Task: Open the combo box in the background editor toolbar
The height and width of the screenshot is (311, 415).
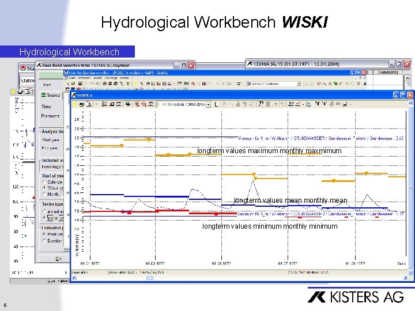Action: (299, 84)
